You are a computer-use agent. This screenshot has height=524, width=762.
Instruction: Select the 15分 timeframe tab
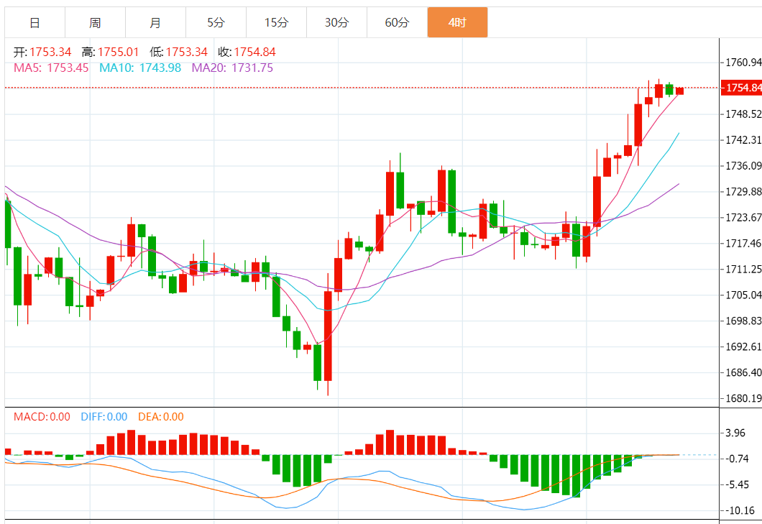pos(276,22)
